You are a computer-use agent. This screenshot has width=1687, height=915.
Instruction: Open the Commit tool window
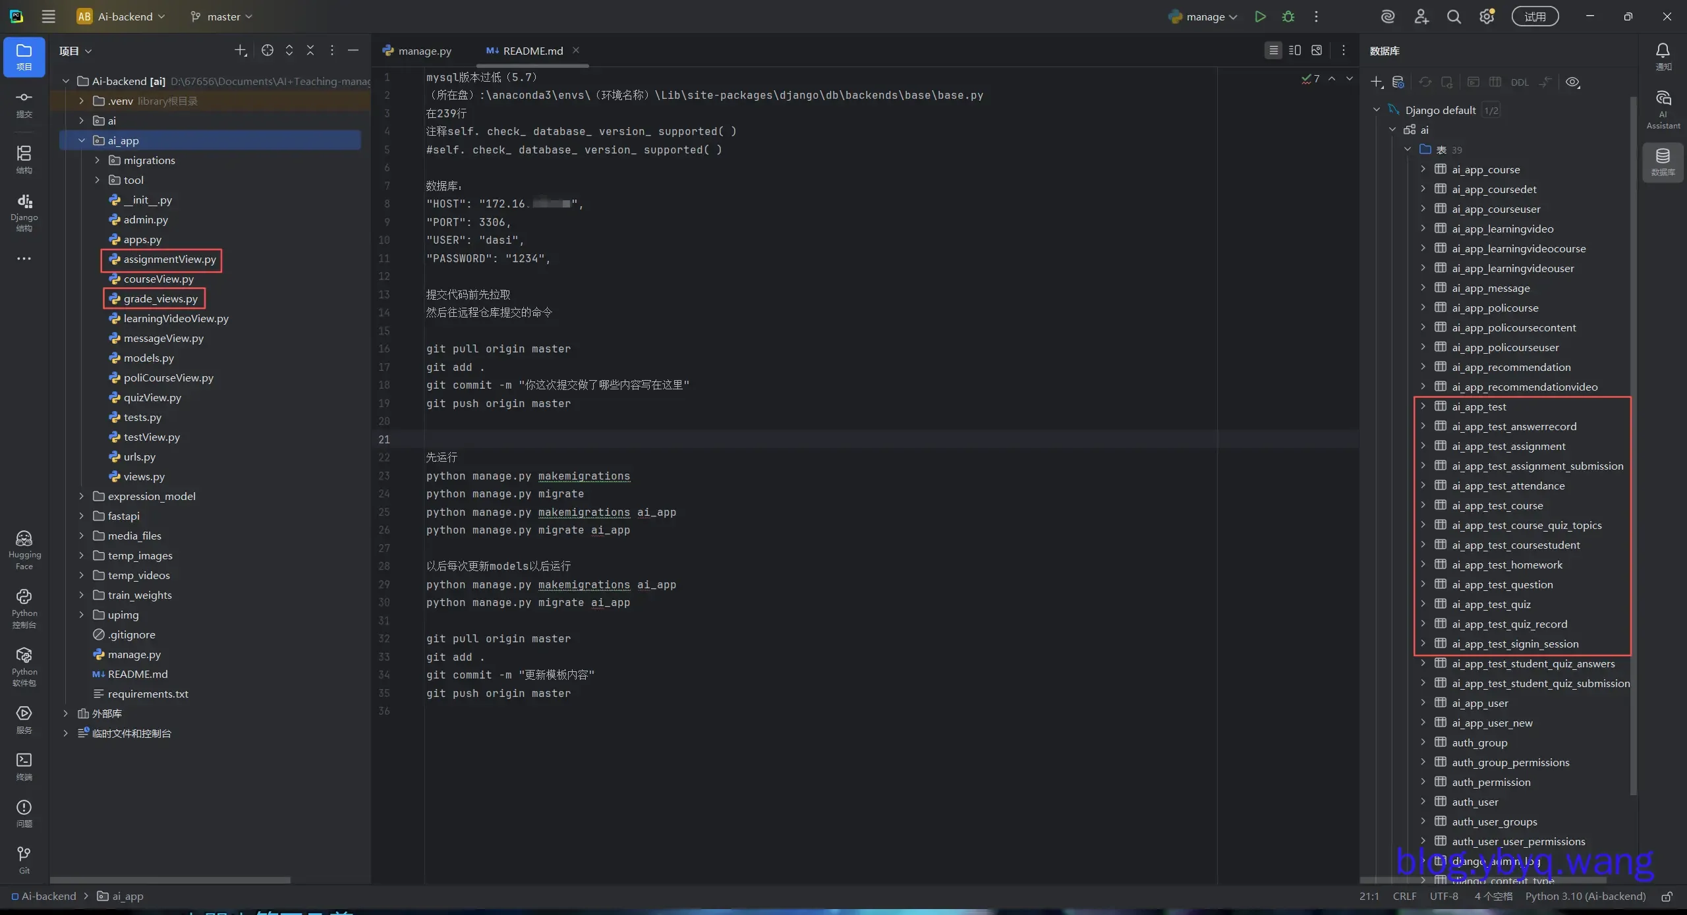coord(24,104)
